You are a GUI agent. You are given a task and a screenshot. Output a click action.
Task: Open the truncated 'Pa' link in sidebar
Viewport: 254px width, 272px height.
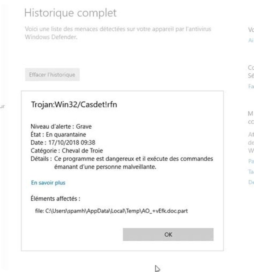(x=250, y=161)
